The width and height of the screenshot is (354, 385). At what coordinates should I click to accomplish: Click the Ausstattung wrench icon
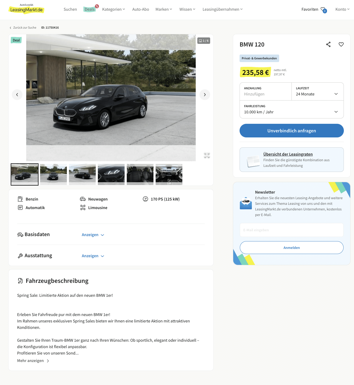[20, 256]
